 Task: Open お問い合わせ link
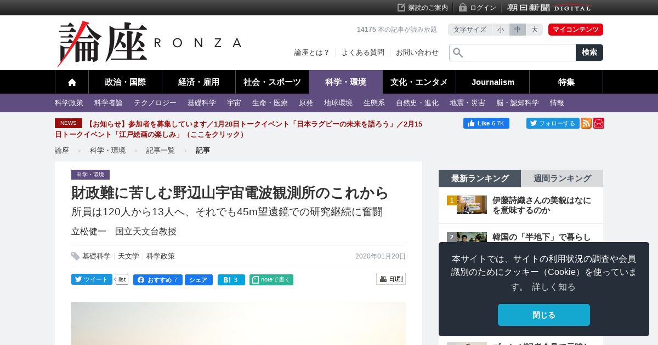point(417,53)
